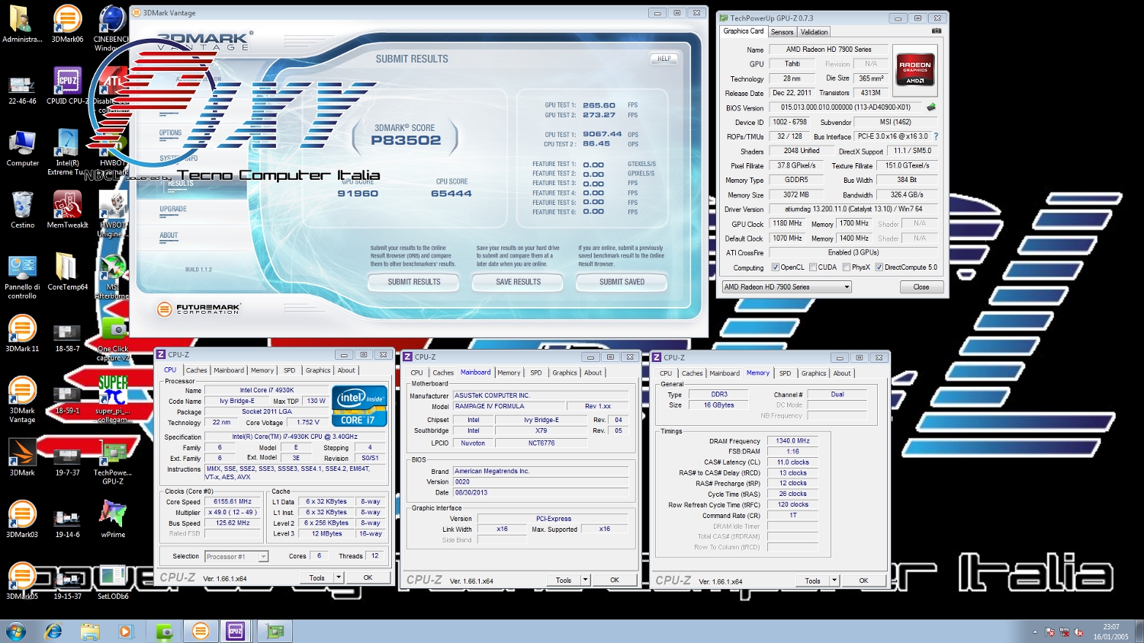1144x643 pixels.
Task: Switch to the 3DMark Vantage taskbar button
Action: 200,631
